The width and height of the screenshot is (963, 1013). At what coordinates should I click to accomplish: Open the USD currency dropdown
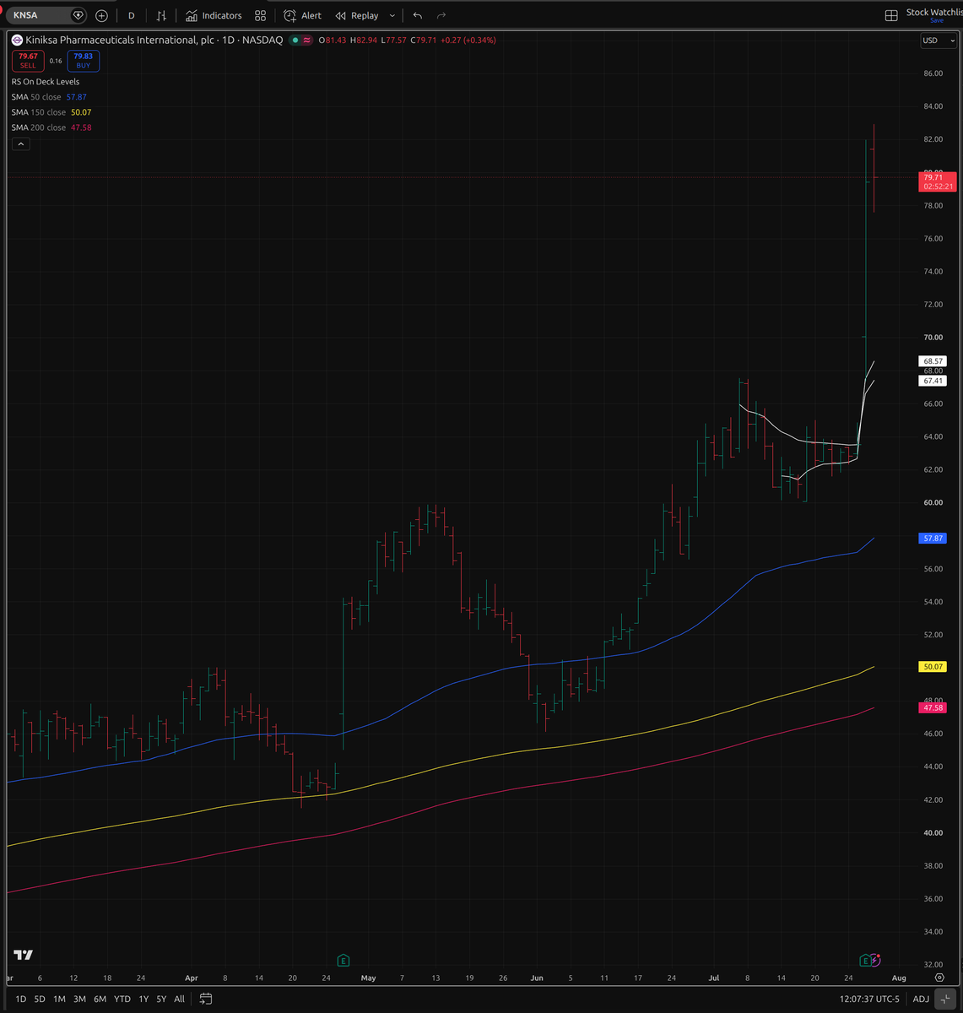click(x=937, y=40)
